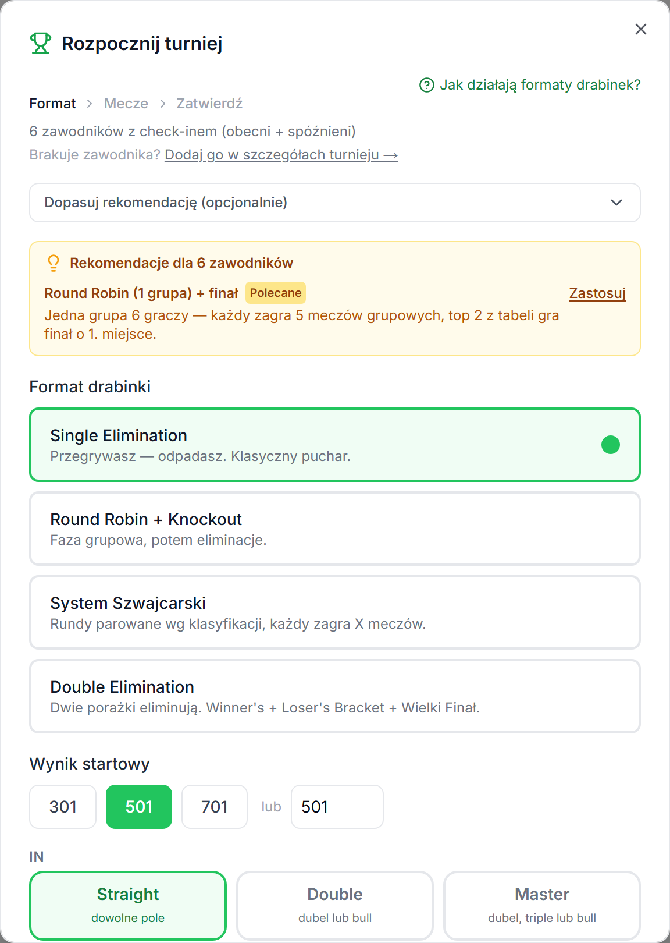Click the help question-mark circle icon

coord(427,85)
